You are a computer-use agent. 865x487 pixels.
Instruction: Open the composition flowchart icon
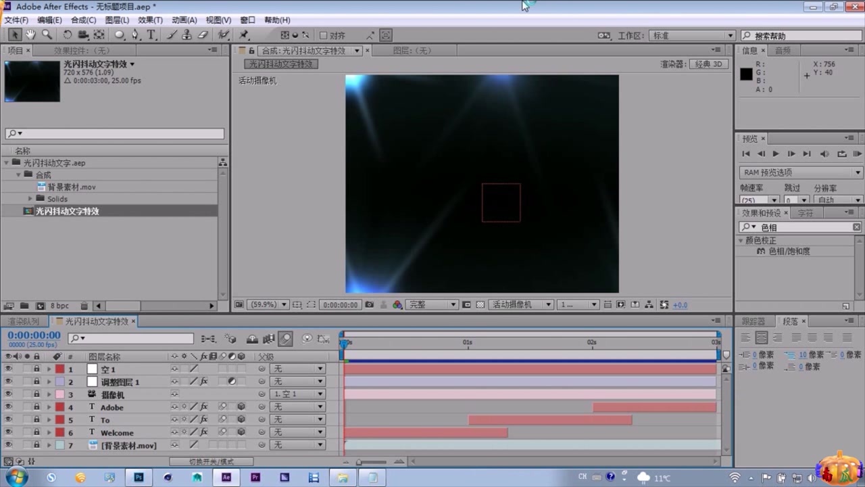pyautogui.click(x=649, y=305)
